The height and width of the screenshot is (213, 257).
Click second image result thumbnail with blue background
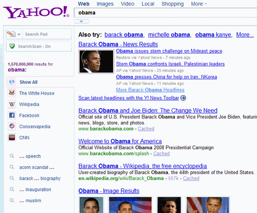(130, 205)
